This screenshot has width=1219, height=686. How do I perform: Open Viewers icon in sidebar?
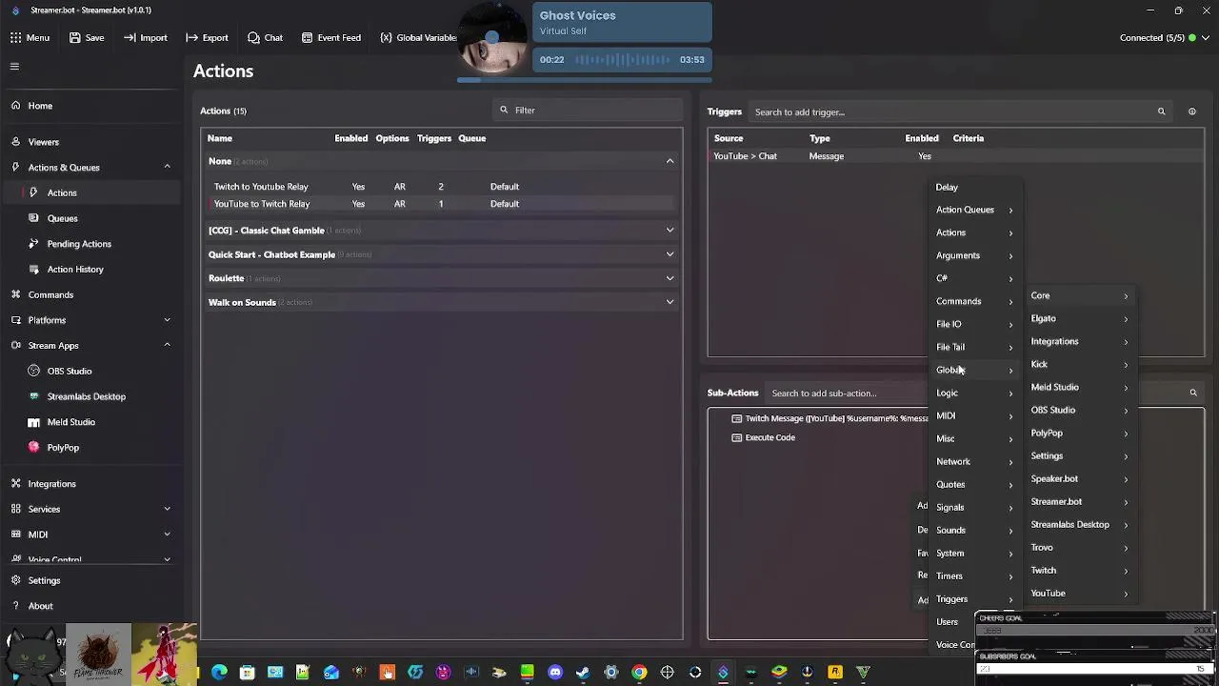coord(15,142)
